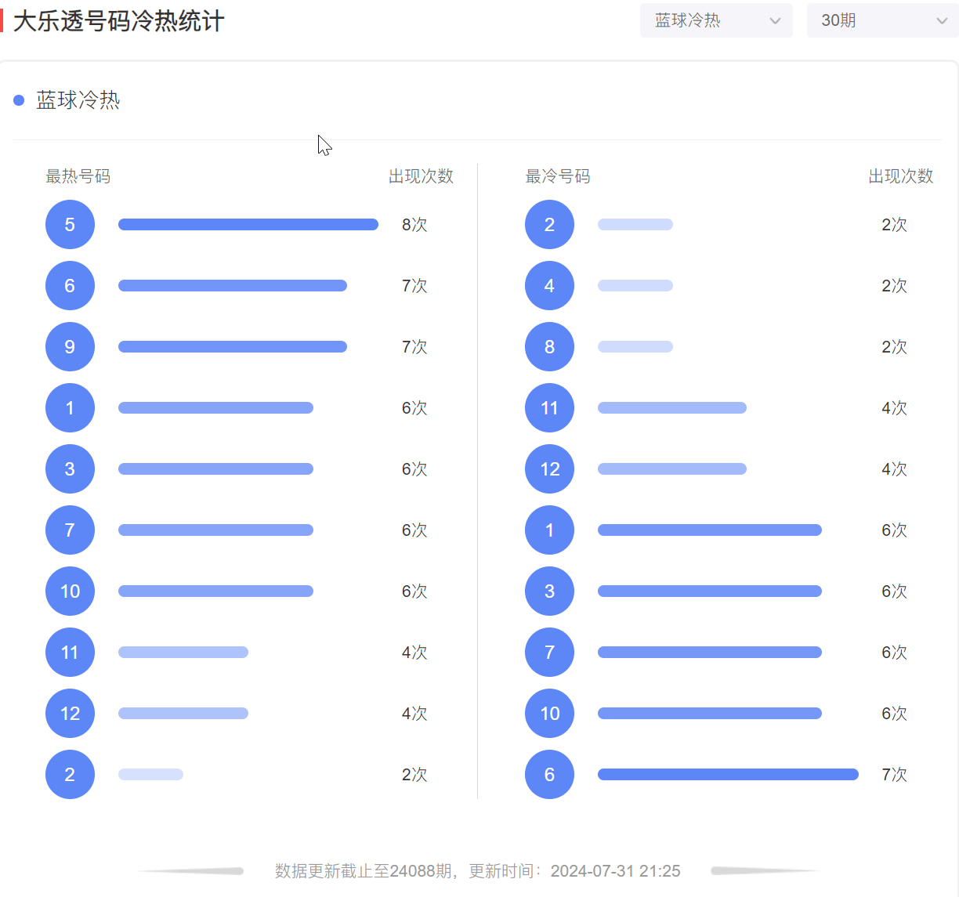Click the 最热号码 column header
Viewport: 959px width, 897px height.
click(78, 176)
